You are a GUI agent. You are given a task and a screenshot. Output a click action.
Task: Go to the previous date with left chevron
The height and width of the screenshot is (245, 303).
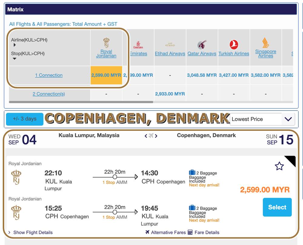[146, 136]
